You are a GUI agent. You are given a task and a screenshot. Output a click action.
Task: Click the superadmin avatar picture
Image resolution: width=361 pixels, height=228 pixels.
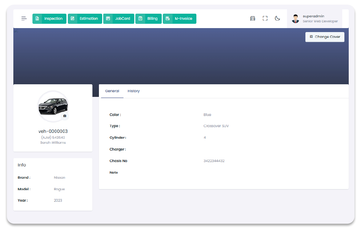coord(296,19)
